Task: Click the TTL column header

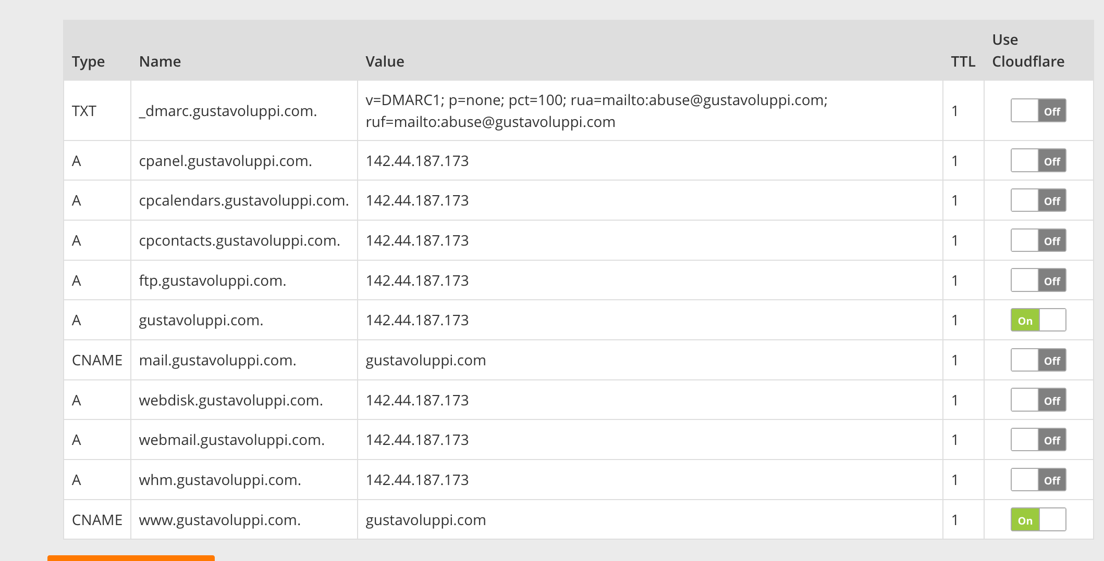Action: 963,61
